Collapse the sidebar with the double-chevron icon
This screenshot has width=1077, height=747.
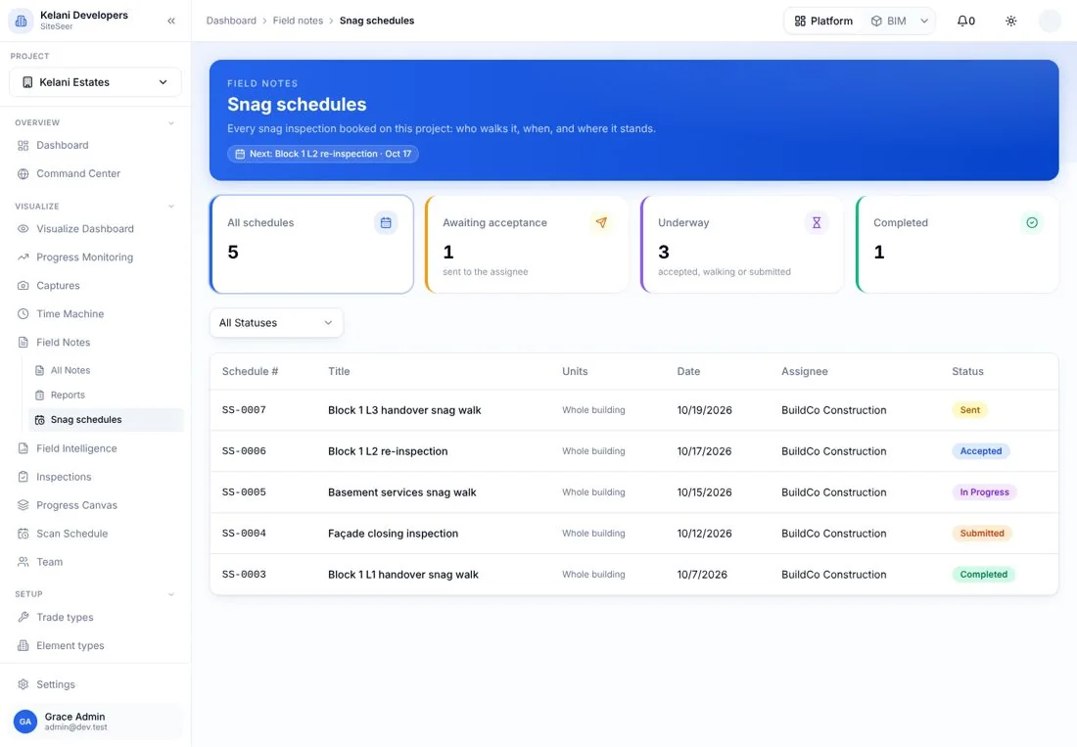(171, 21)
